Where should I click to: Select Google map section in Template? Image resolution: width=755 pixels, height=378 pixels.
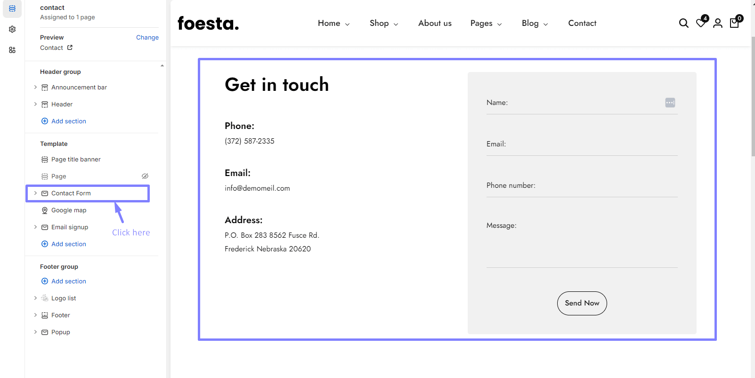click(x=69, y=210)
